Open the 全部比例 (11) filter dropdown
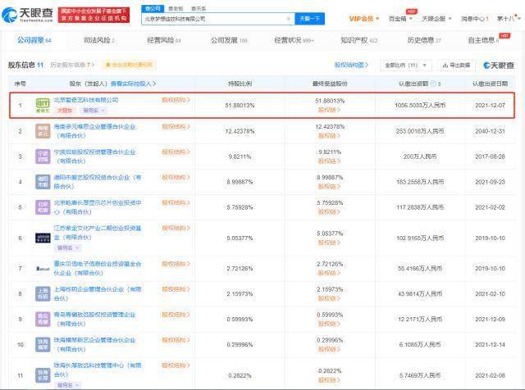The width and height of the screenshot is (525, 390). click(x=405, y=65)
